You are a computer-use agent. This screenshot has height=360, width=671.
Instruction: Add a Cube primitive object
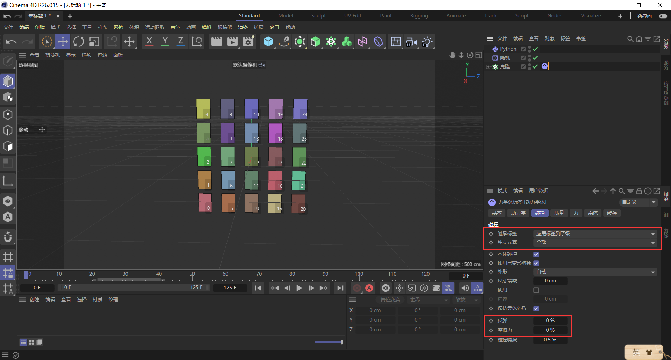268,42
